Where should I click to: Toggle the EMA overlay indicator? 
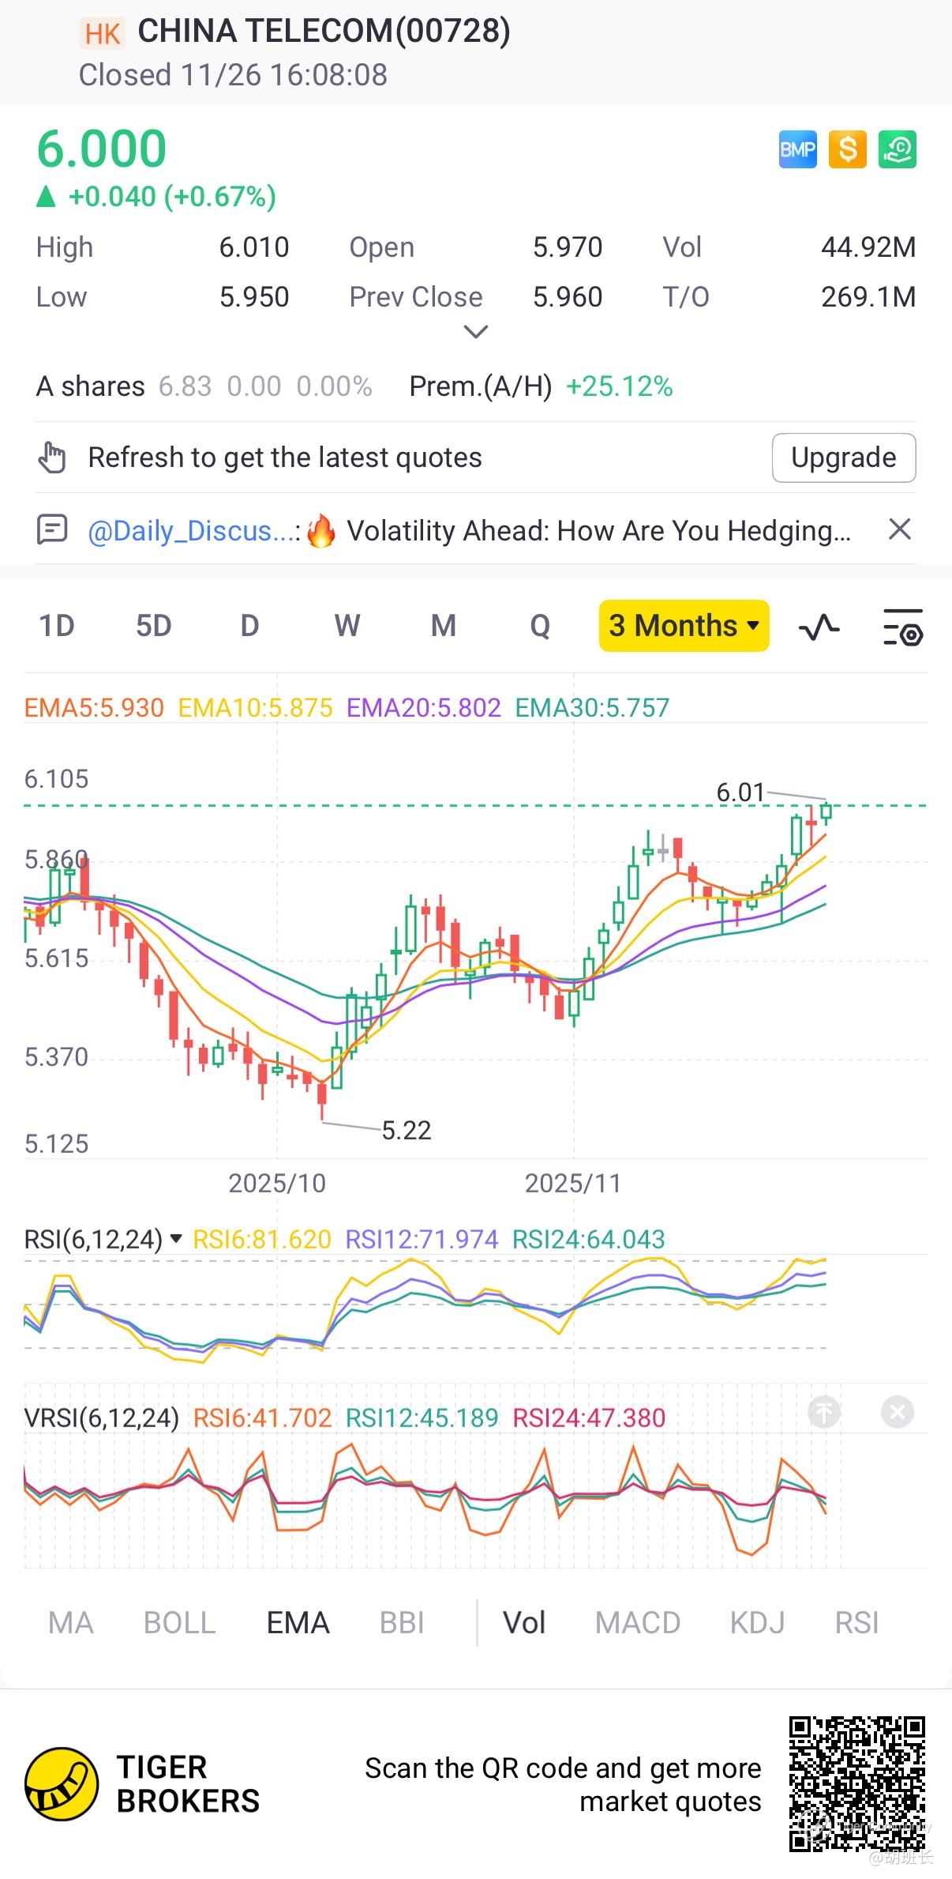point(298,1623)
